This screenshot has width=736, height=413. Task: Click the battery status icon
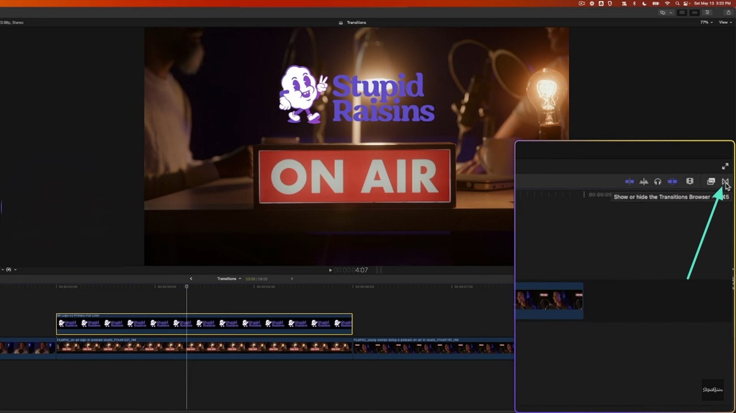(656, 3)
